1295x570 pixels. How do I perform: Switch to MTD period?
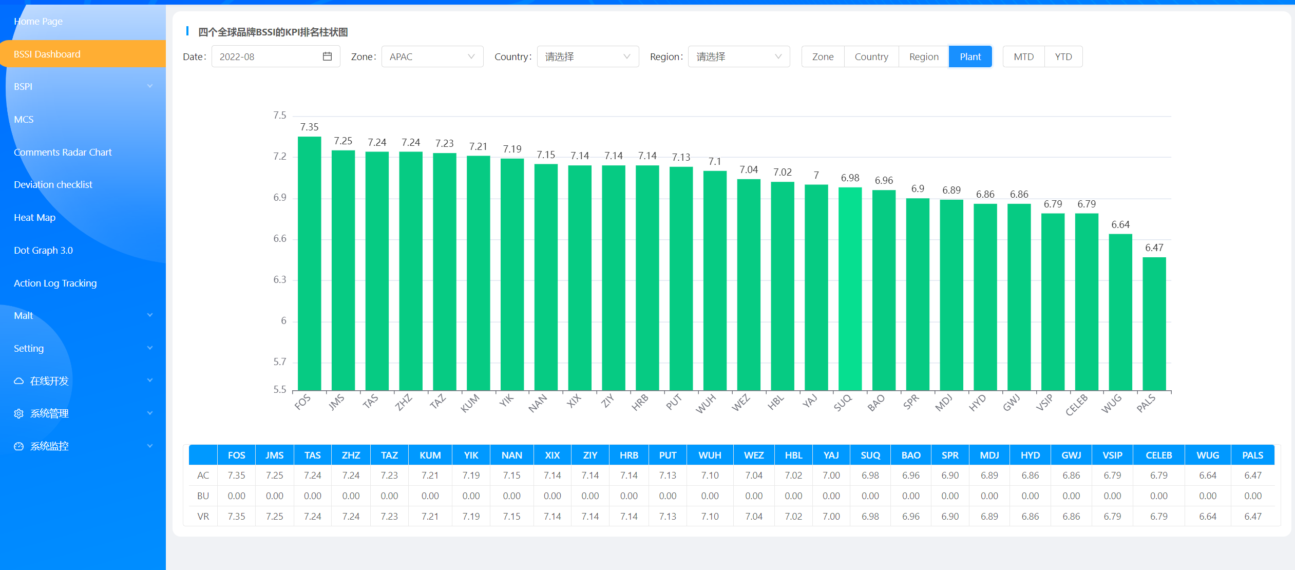1024,56
